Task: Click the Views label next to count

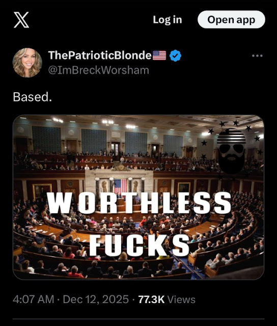Action: point(181,300)
